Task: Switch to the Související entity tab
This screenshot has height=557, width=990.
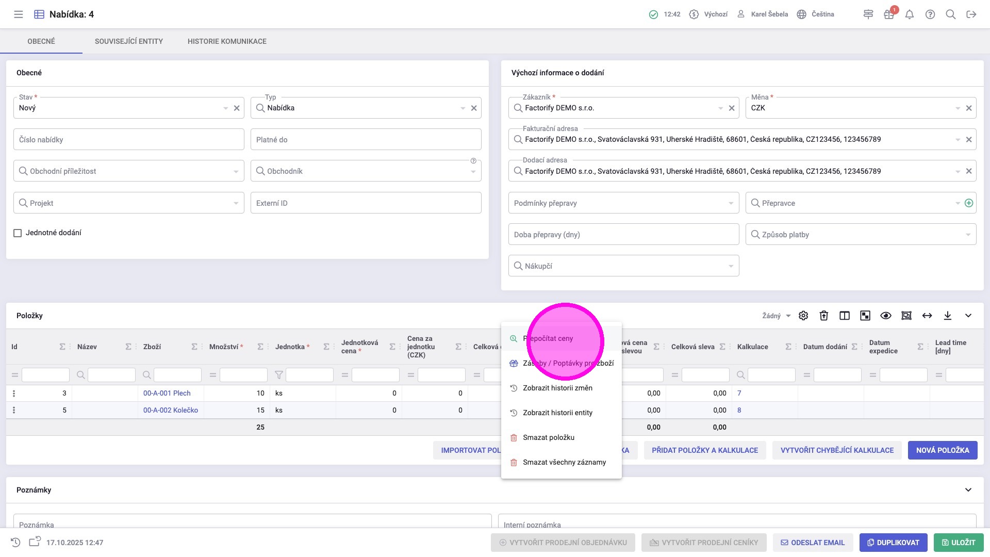Action: [129, 41]
